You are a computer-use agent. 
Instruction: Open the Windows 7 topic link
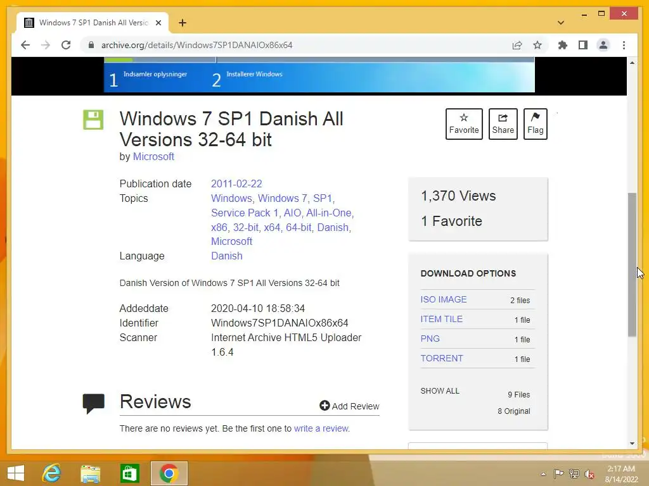click(x=282, y=198)
